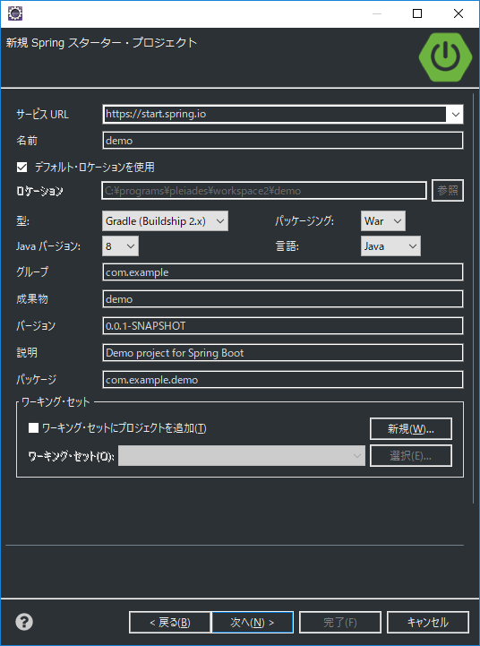Click the 次へ(N) > button

(x=253, y=622)
